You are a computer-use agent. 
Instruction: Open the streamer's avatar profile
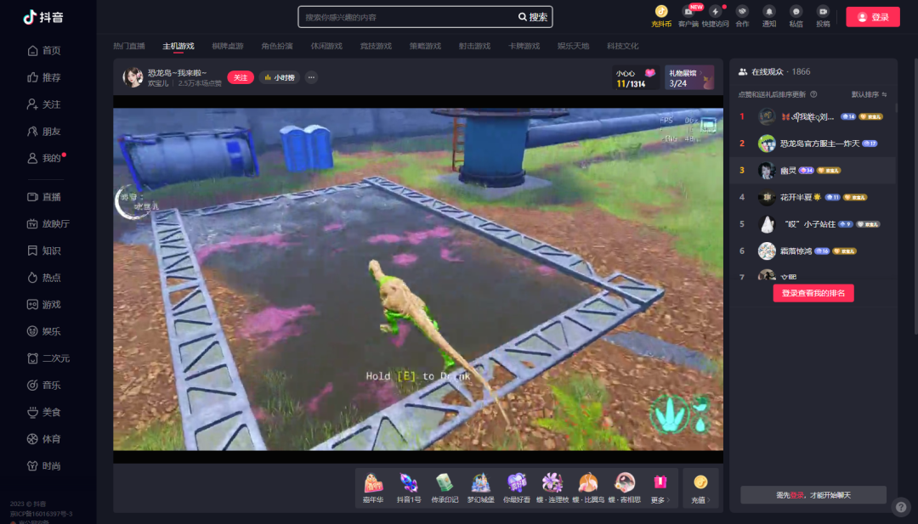pos(133,77)
